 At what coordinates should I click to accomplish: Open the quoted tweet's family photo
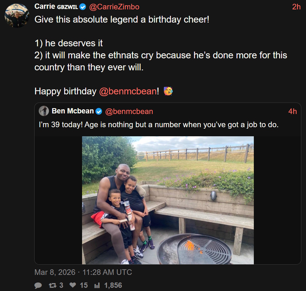click(x=168, y=200)
